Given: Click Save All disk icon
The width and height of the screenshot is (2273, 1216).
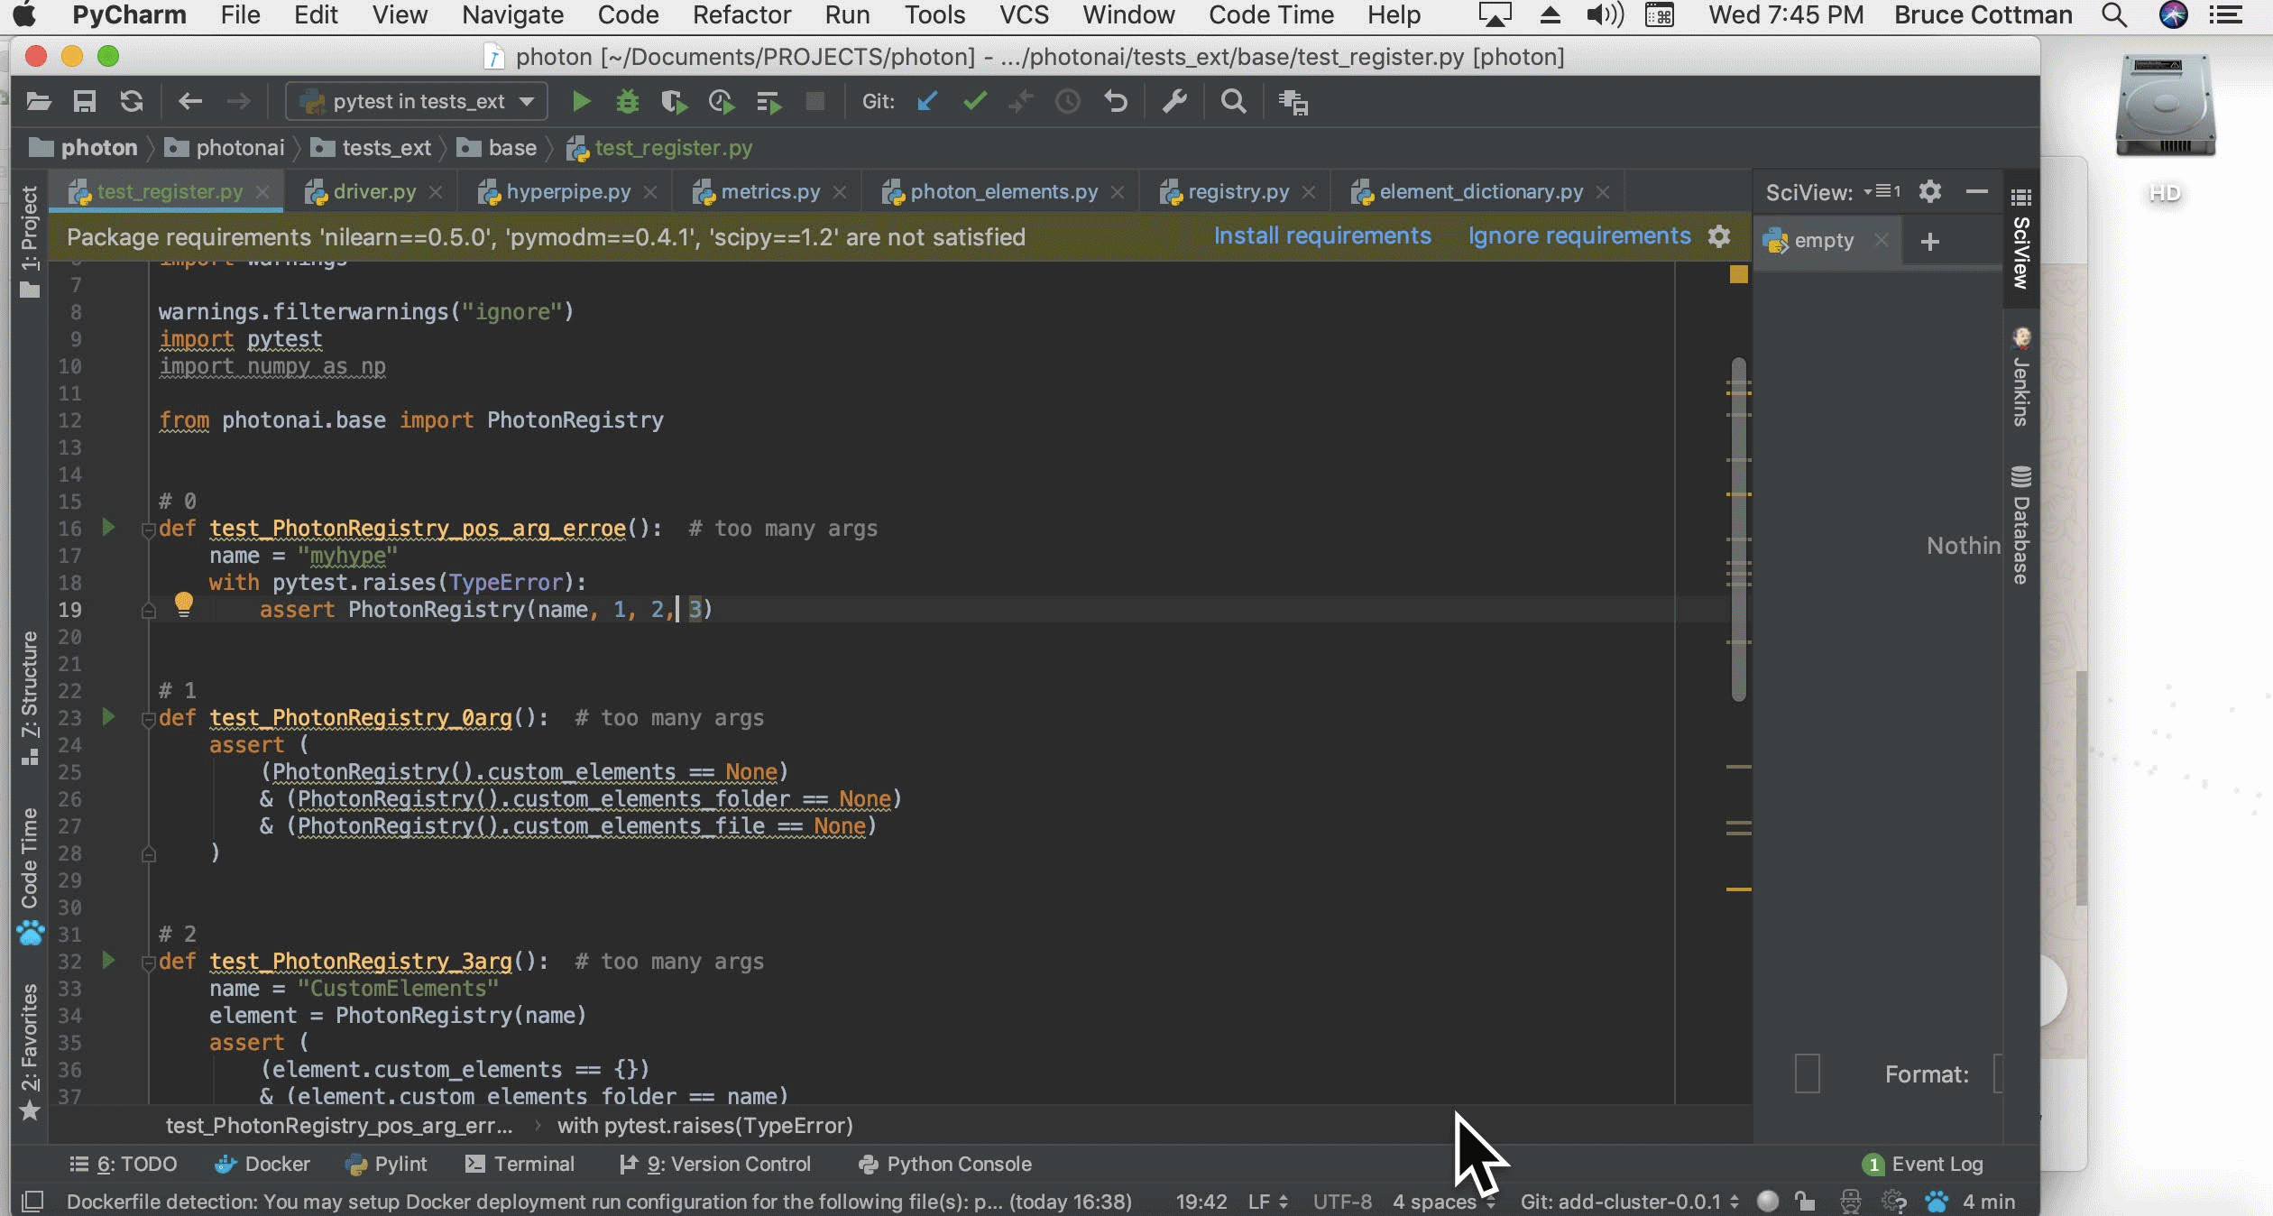Looking at the screenshot, I should (85, 102).
